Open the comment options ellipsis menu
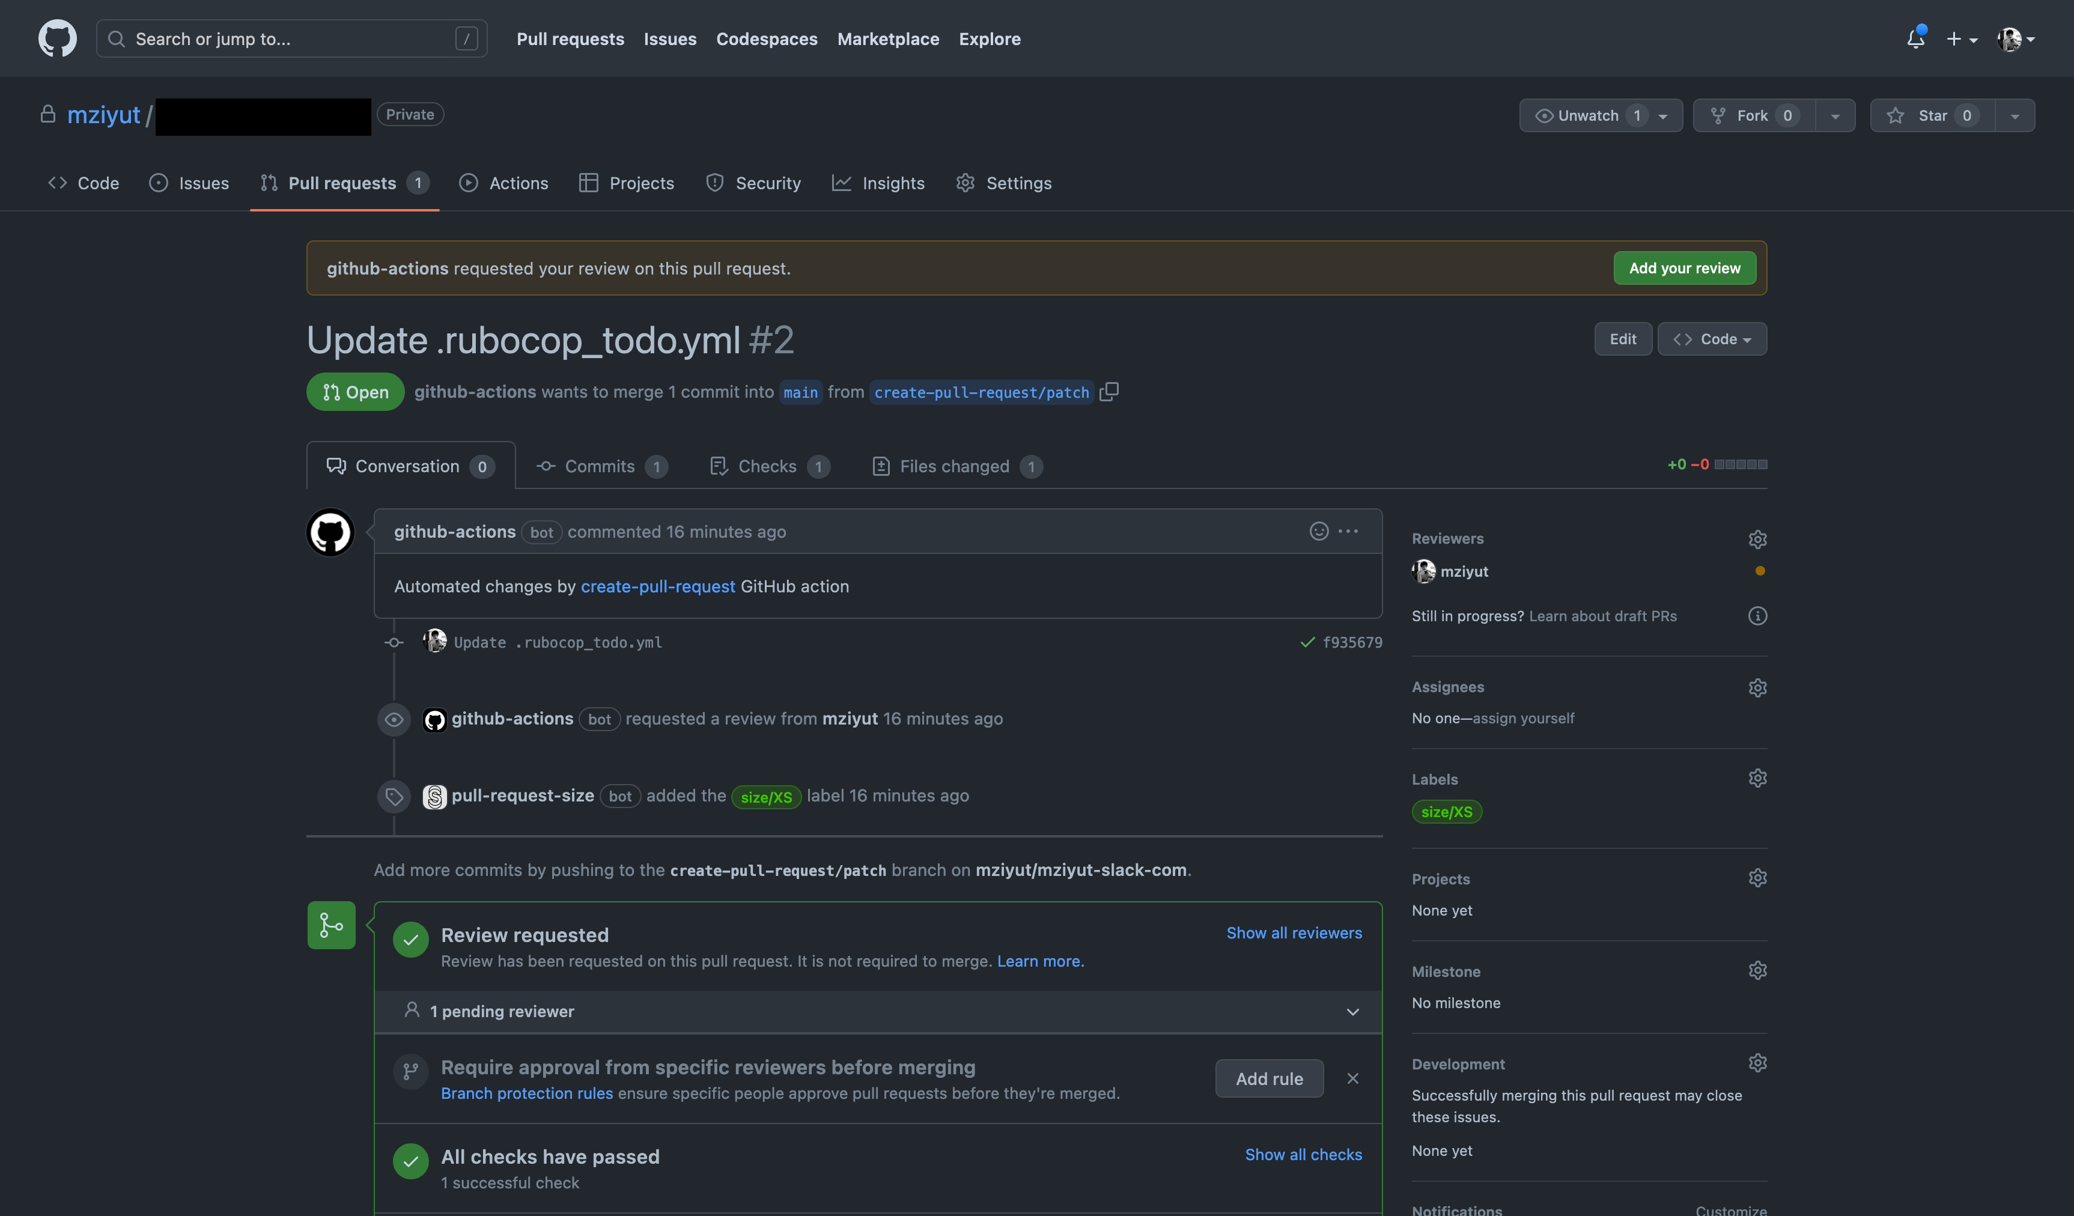Image resolution: width=2074 pixels, height=1216 pixels. [1348, 532]
